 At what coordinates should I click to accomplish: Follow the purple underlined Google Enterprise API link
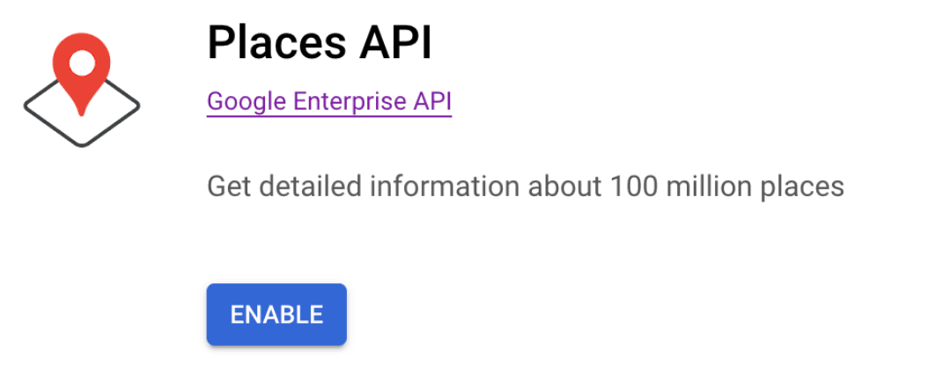(328, 101)
